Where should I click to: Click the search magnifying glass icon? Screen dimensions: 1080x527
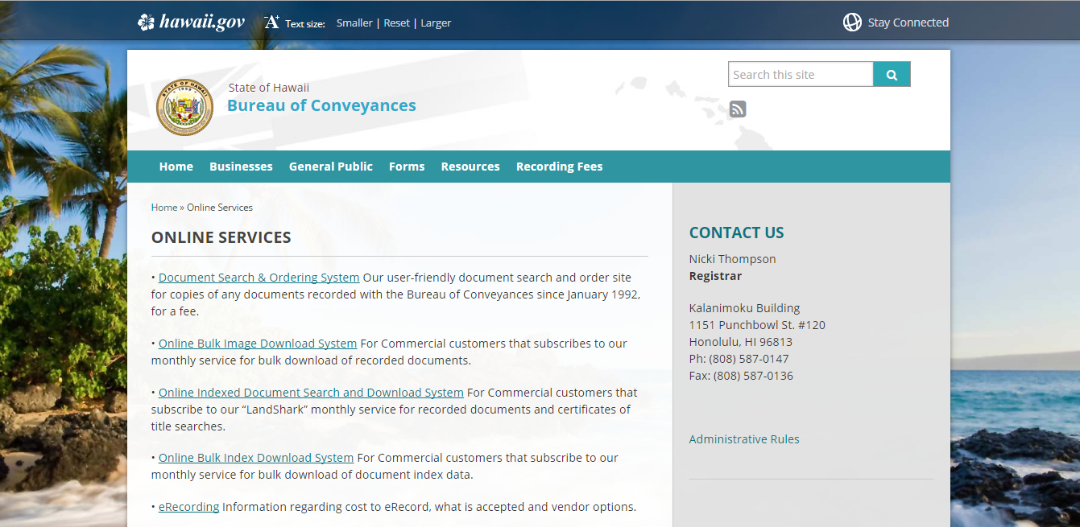tap(892, 73)
